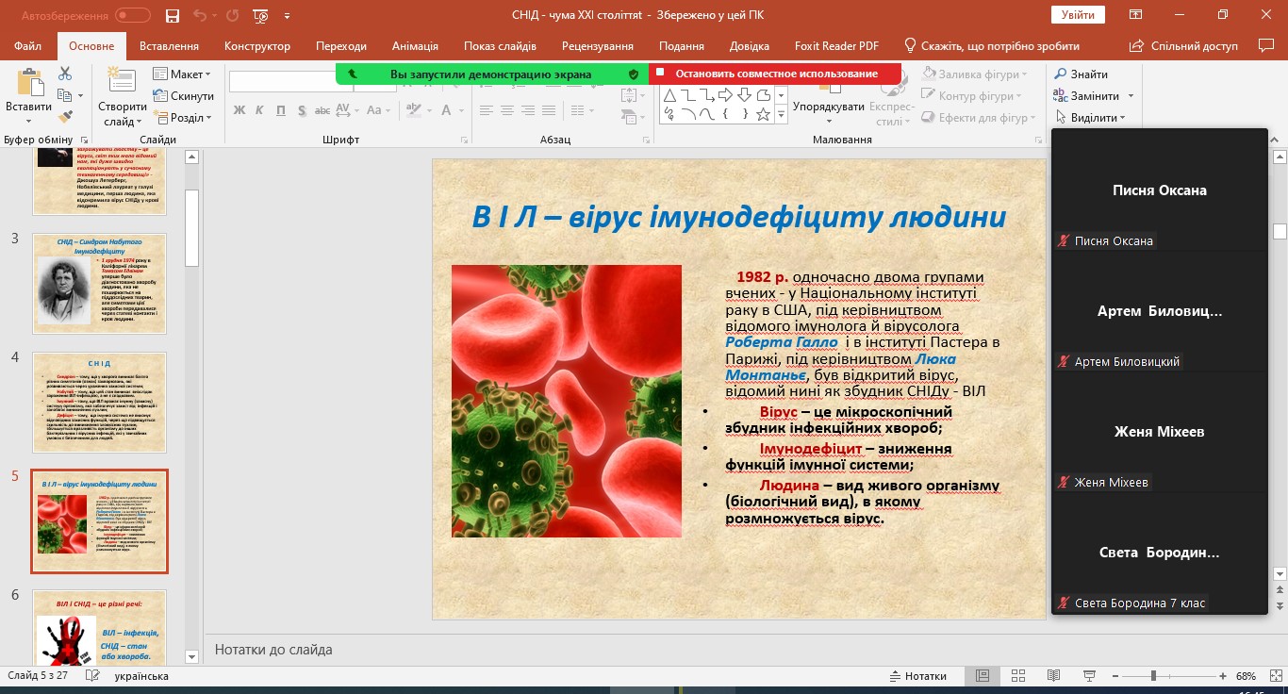1288x694 pixels.
Task: Open the Макет layout dropdown
Action: point(188,74)
